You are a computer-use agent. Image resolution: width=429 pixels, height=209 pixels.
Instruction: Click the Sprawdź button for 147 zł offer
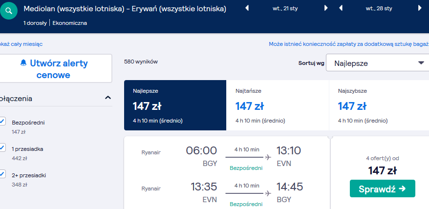click(382, 188)
